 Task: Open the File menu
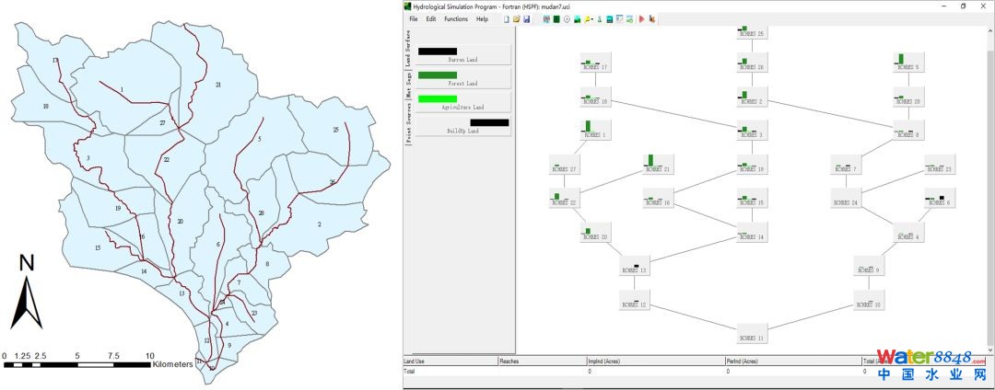(414, 19)
